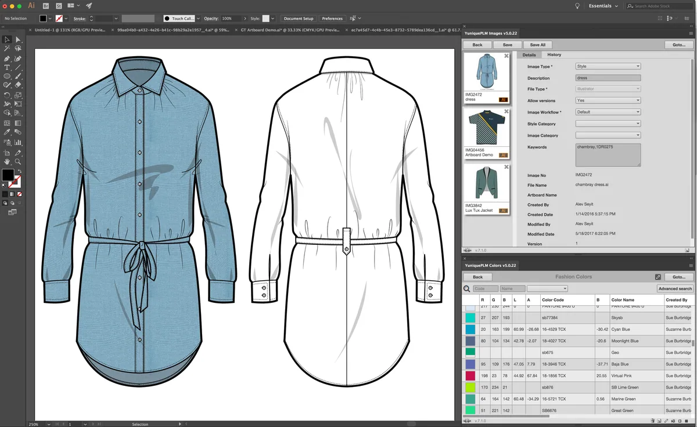Pick the Eraser tool
The image size is (697, 427).
[17, 86]
